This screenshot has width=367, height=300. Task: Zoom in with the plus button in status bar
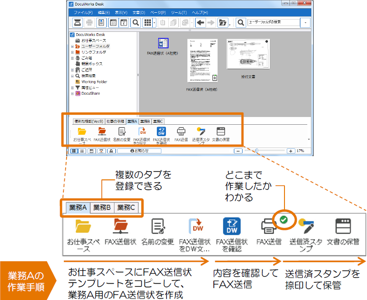click(290, 151)
